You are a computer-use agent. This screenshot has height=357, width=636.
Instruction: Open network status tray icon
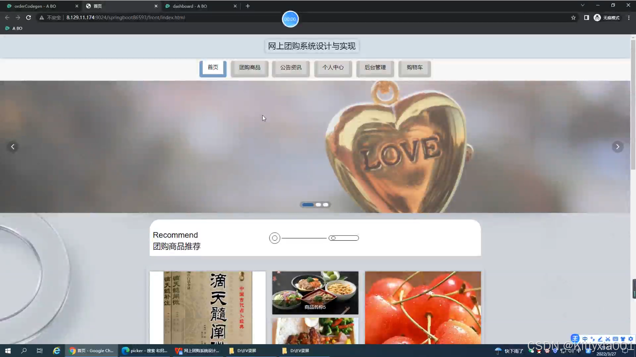(x=563, y=351)
